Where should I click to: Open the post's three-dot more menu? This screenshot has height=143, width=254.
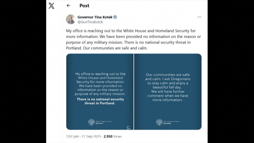(199, 17)
